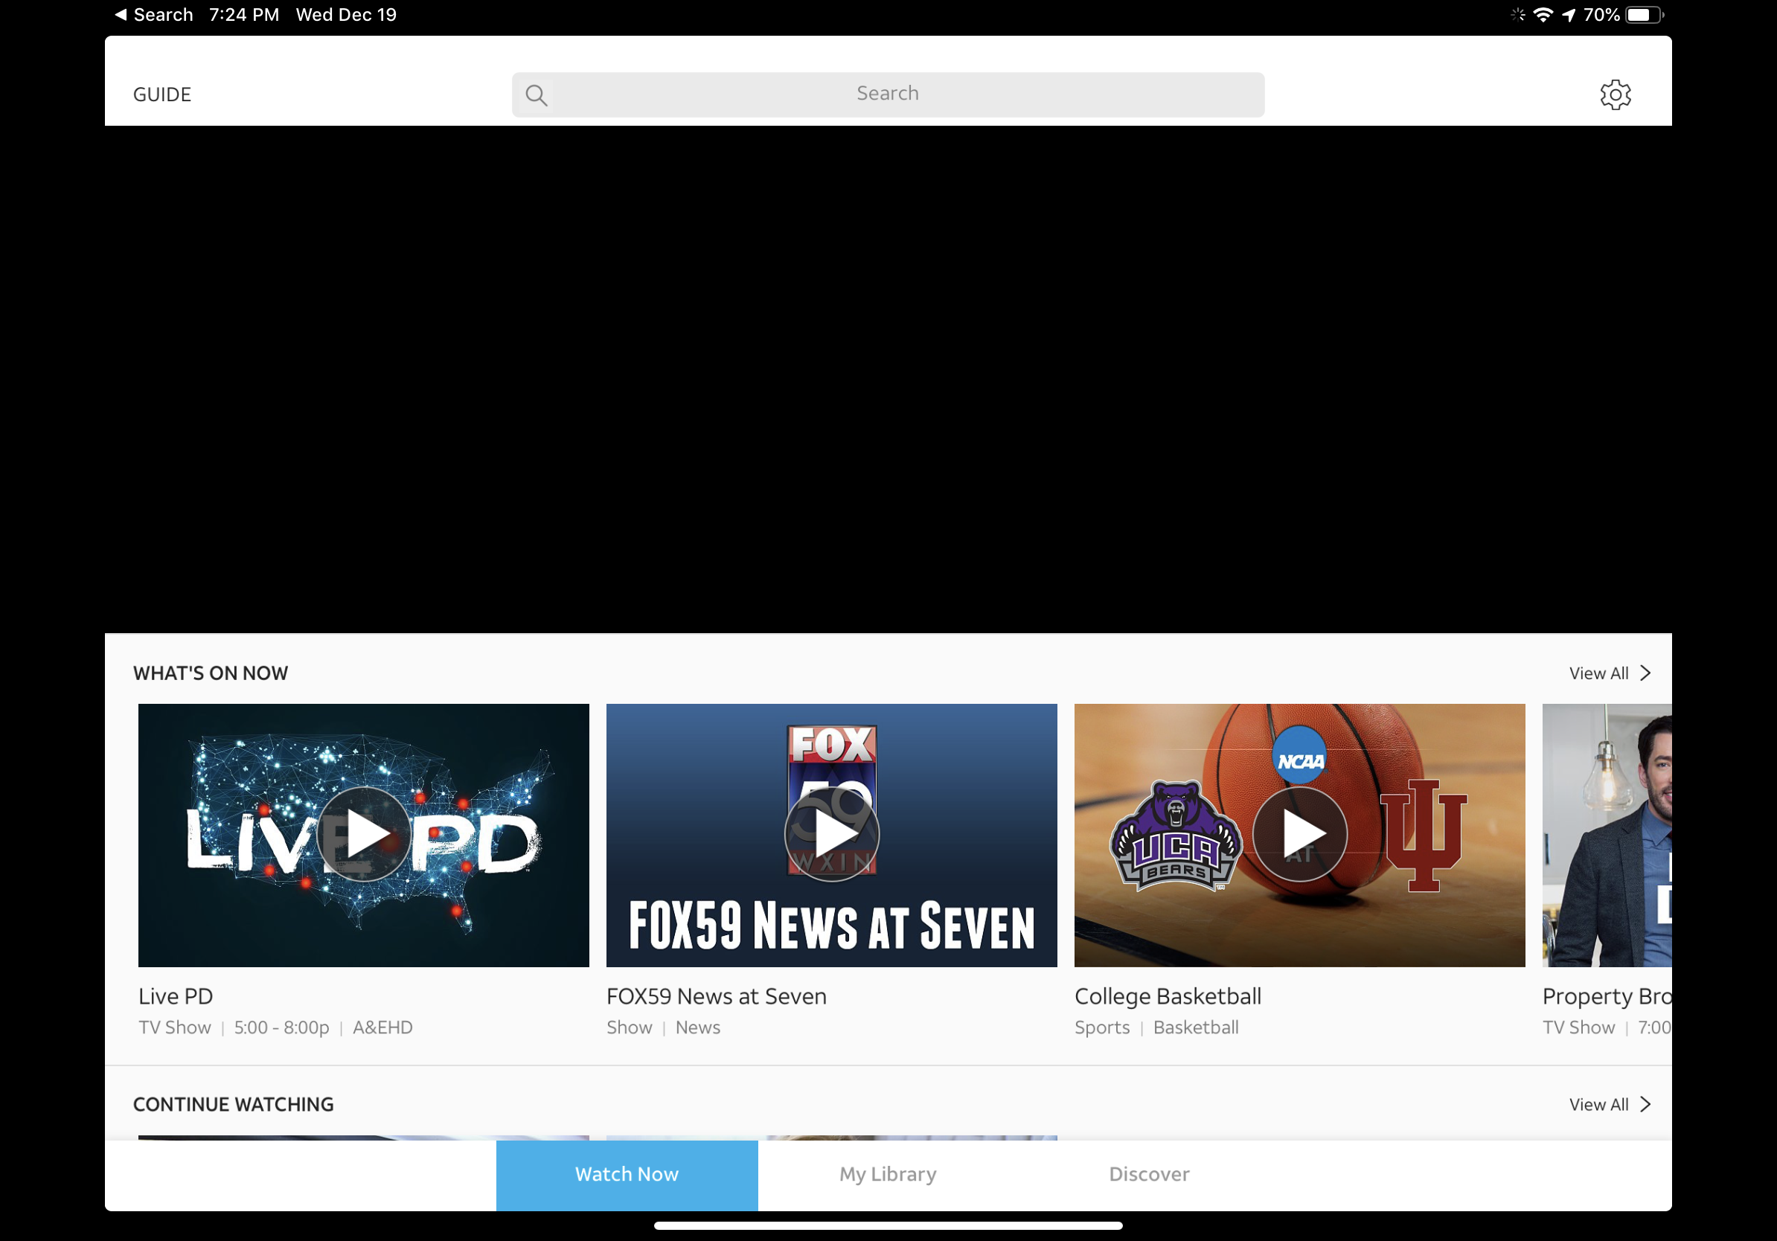The image size is (1777, 1241).
Task: Click inside the Search input field
Action: 887,94
